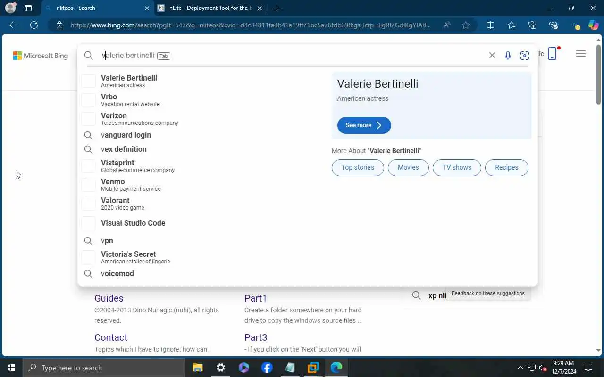The image size is (604, 377).
Task: Select Victoria's Secret suggestion
Action: click(x=203, y=257)
